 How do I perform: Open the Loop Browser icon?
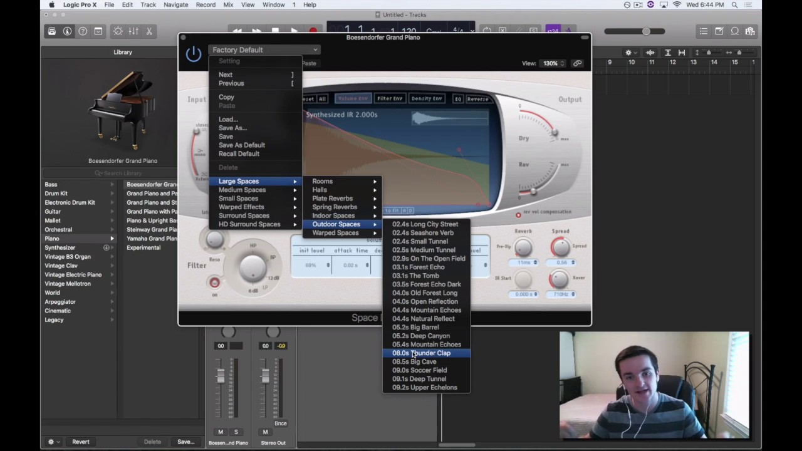click(x=734, y=31)
